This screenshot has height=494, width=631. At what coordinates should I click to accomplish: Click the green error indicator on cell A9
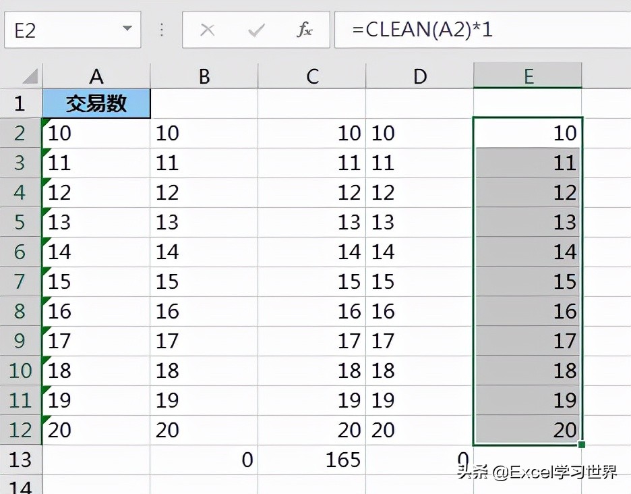45,329
